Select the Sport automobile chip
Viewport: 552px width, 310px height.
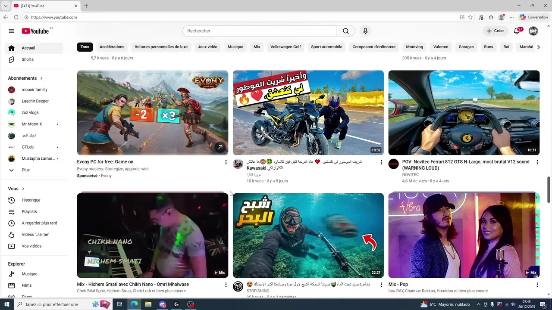(x=326, y=47)
